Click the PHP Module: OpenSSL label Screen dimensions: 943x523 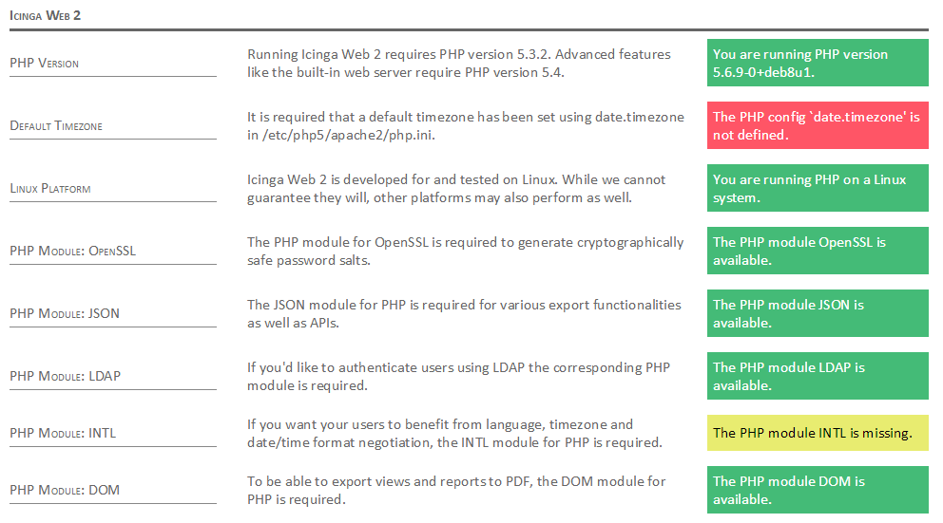[72, 252]
